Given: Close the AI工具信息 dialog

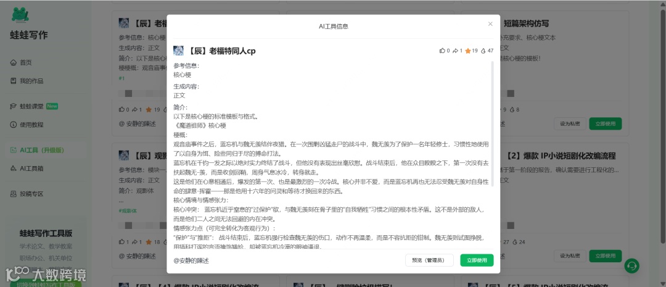Looking at the screenshot, I should coord(490,24).
